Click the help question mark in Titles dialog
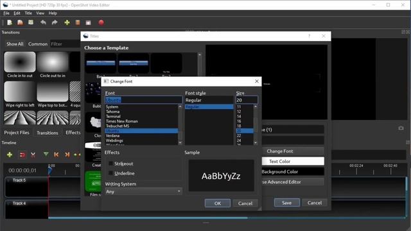The height and width of the screenshot is (231, 411). click(310, 36)
